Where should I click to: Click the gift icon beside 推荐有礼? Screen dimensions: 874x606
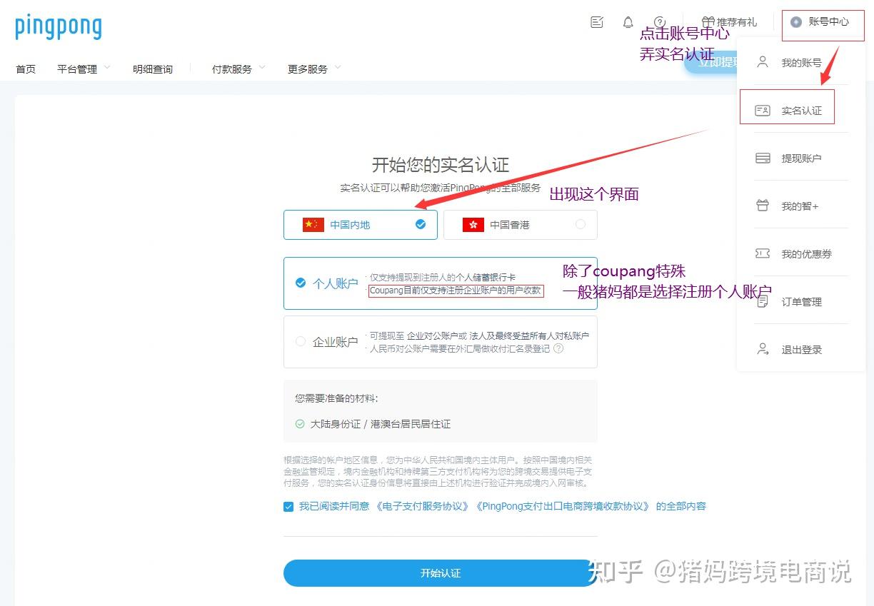(x=708, y=22)
